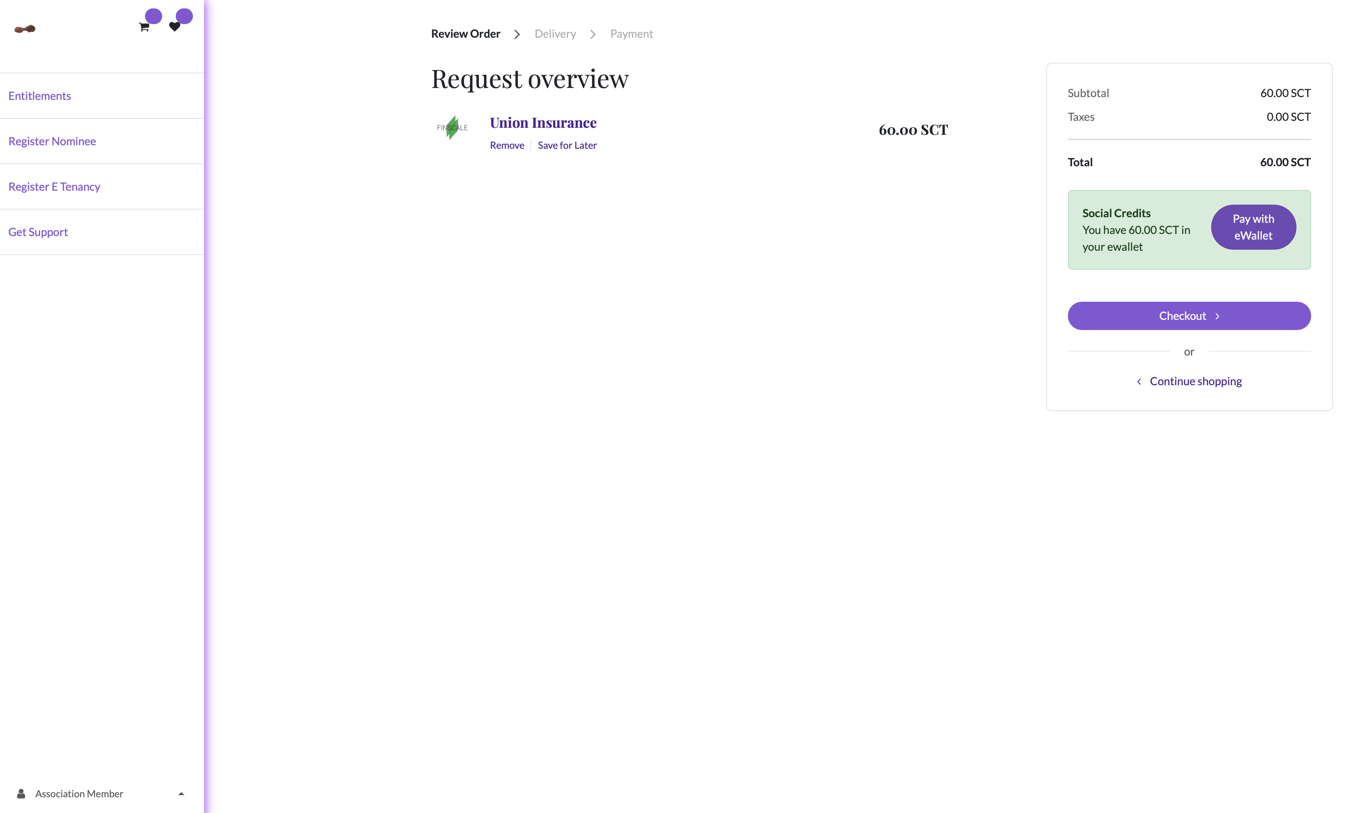1352x813 pixels.
Task: Click the site logo in sidebar
Action: coord(25,29)
